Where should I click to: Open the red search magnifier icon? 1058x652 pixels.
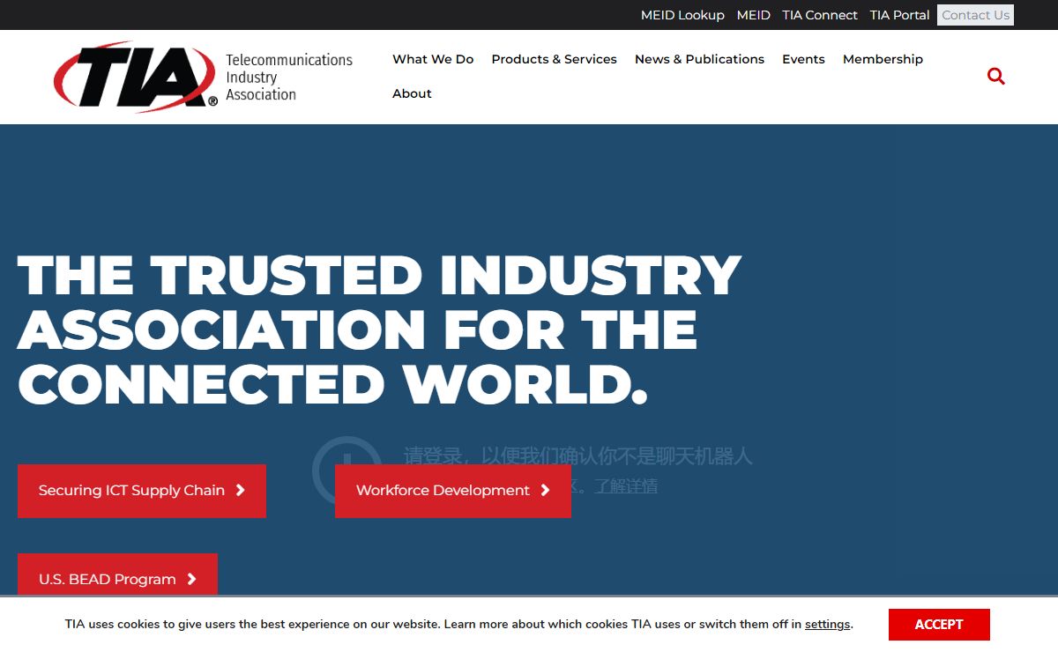pos(996,77)
